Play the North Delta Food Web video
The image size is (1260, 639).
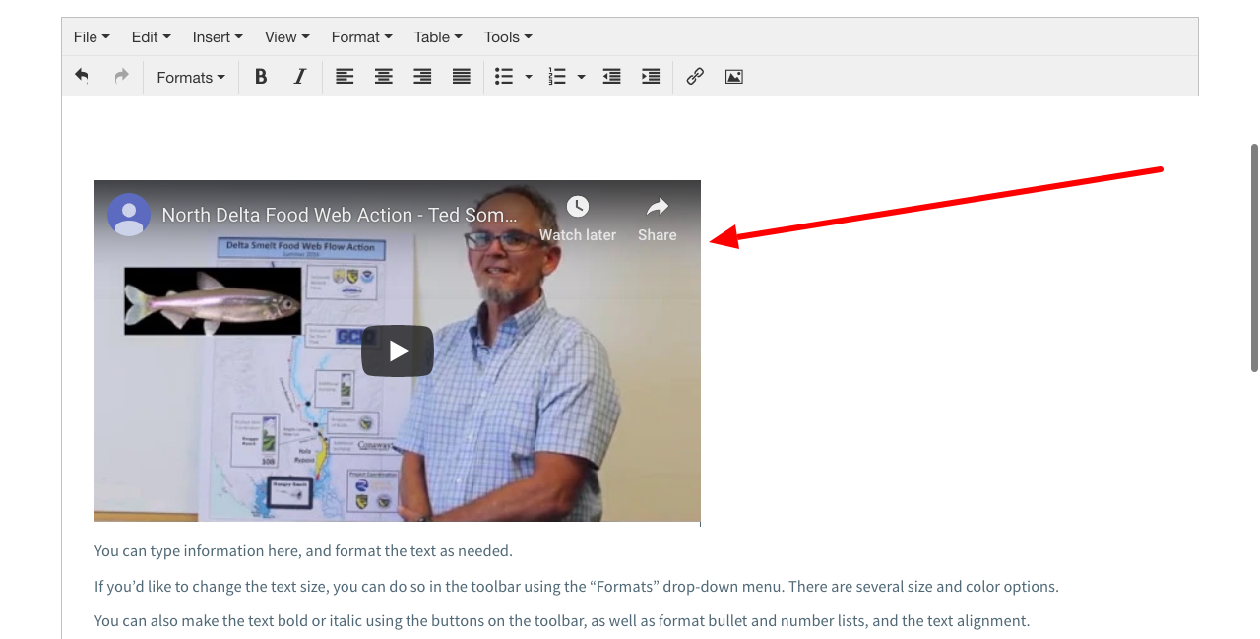(x=398, y=351)
